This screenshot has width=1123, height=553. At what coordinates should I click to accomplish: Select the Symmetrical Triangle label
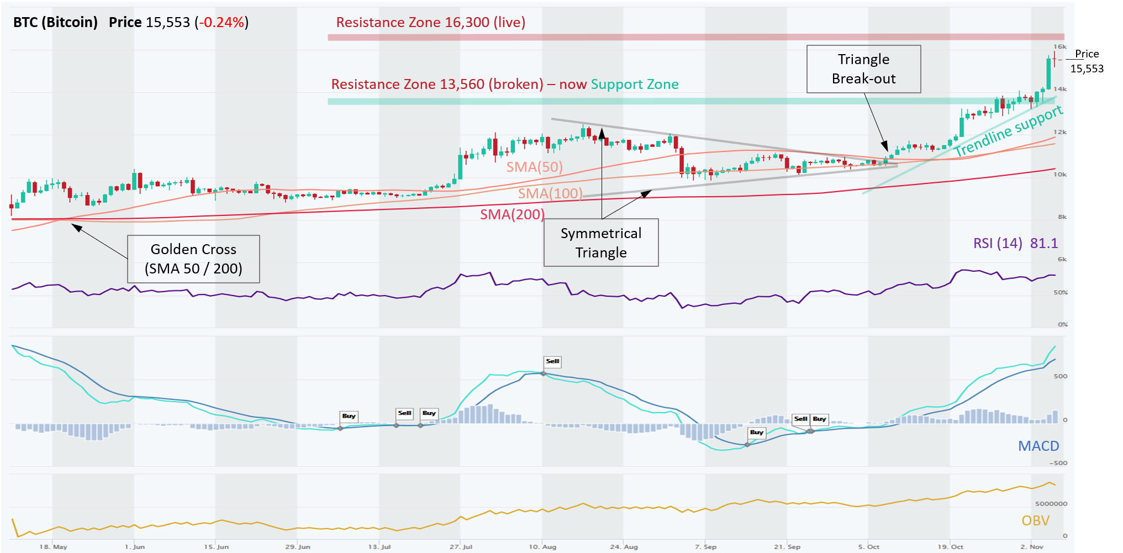click(x=601, y=243)
